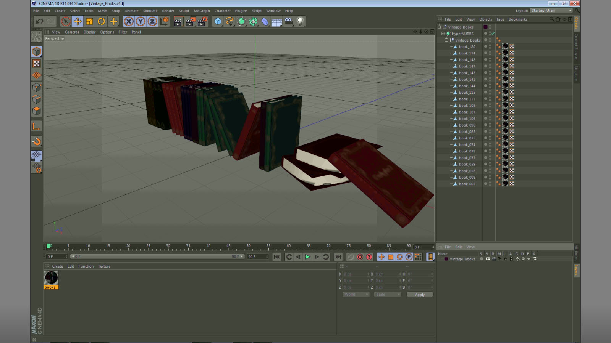Screen dimensions: 611x343
Task: Toggle Snap magnet icon
Action: (37, 141)
